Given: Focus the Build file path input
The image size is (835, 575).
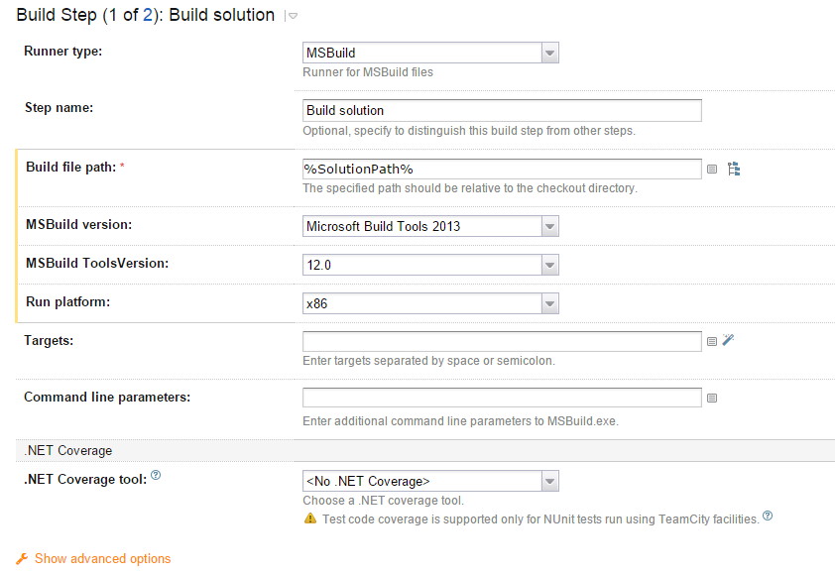Looking at the screenshot, I should (501, 170).
